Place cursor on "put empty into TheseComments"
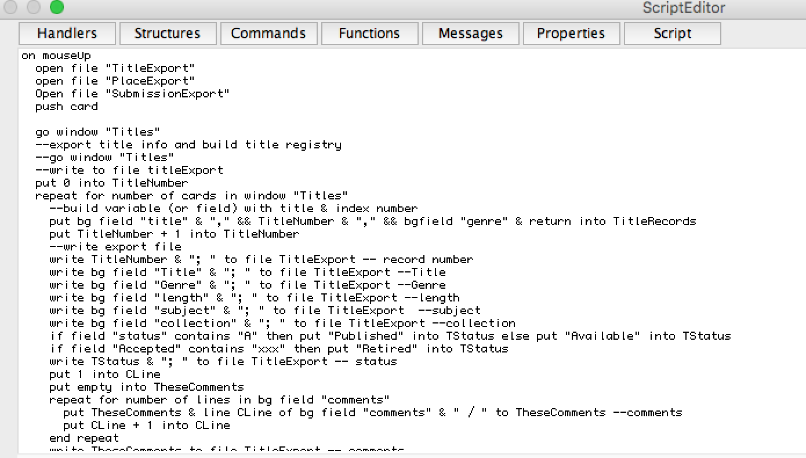This screenshot has height=458, width=806. [x=146, y=387]
